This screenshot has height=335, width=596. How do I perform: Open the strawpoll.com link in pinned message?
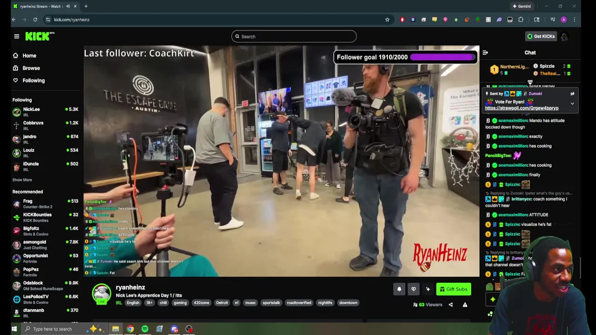point(521,108)
